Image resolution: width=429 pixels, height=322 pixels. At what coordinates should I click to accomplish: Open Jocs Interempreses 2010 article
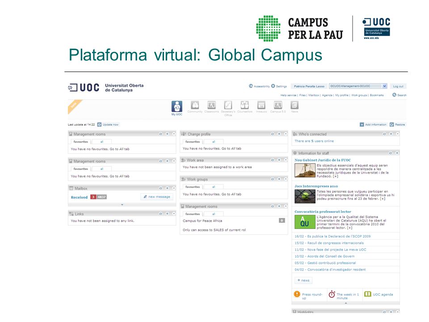tap(316, 186)
